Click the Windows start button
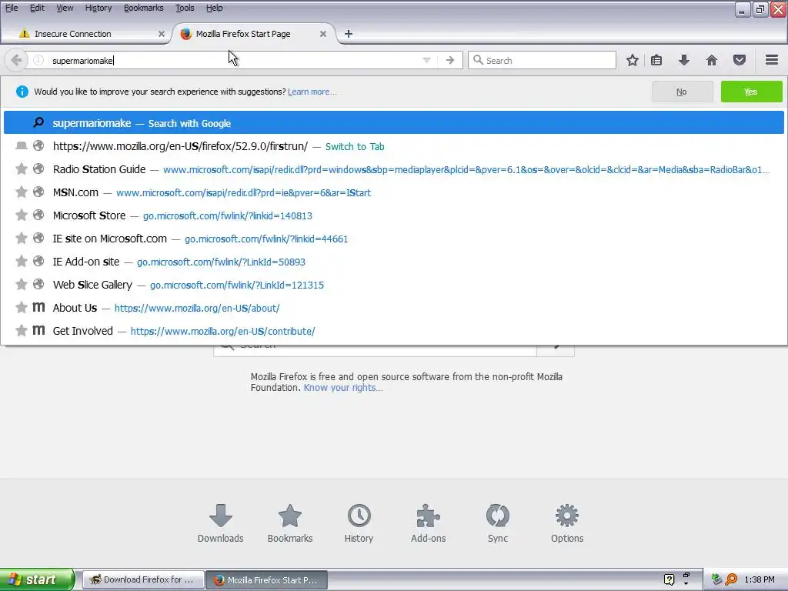788x591 pixels. tap(37, 579)
